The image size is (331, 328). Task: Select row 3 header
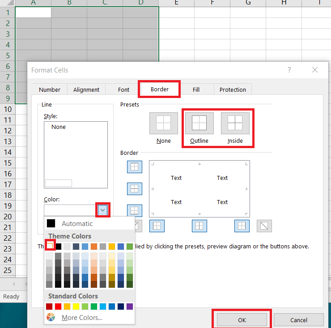(x=8, y=34)
